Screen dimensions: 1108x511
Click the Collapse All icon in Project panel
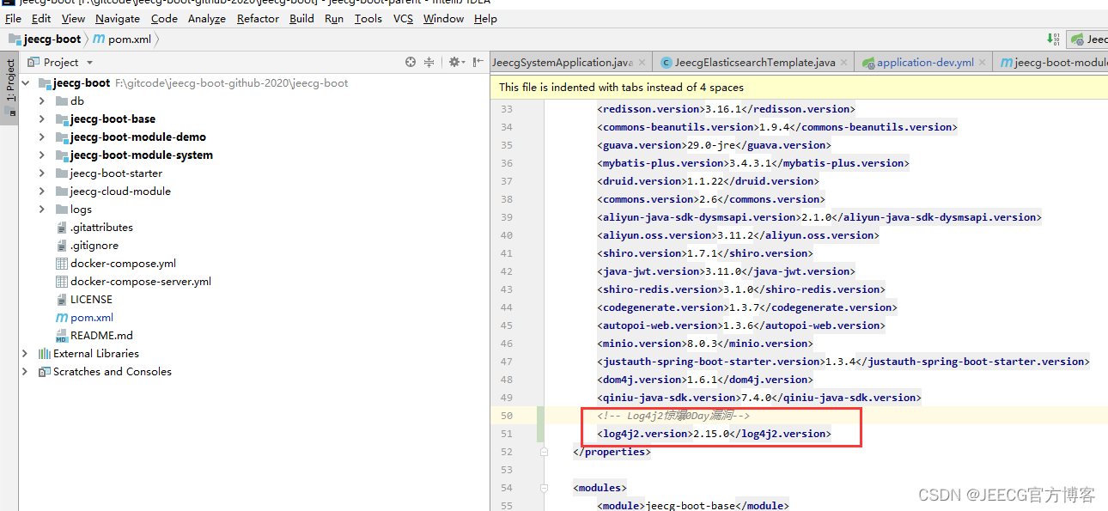(x=429, y=62)
